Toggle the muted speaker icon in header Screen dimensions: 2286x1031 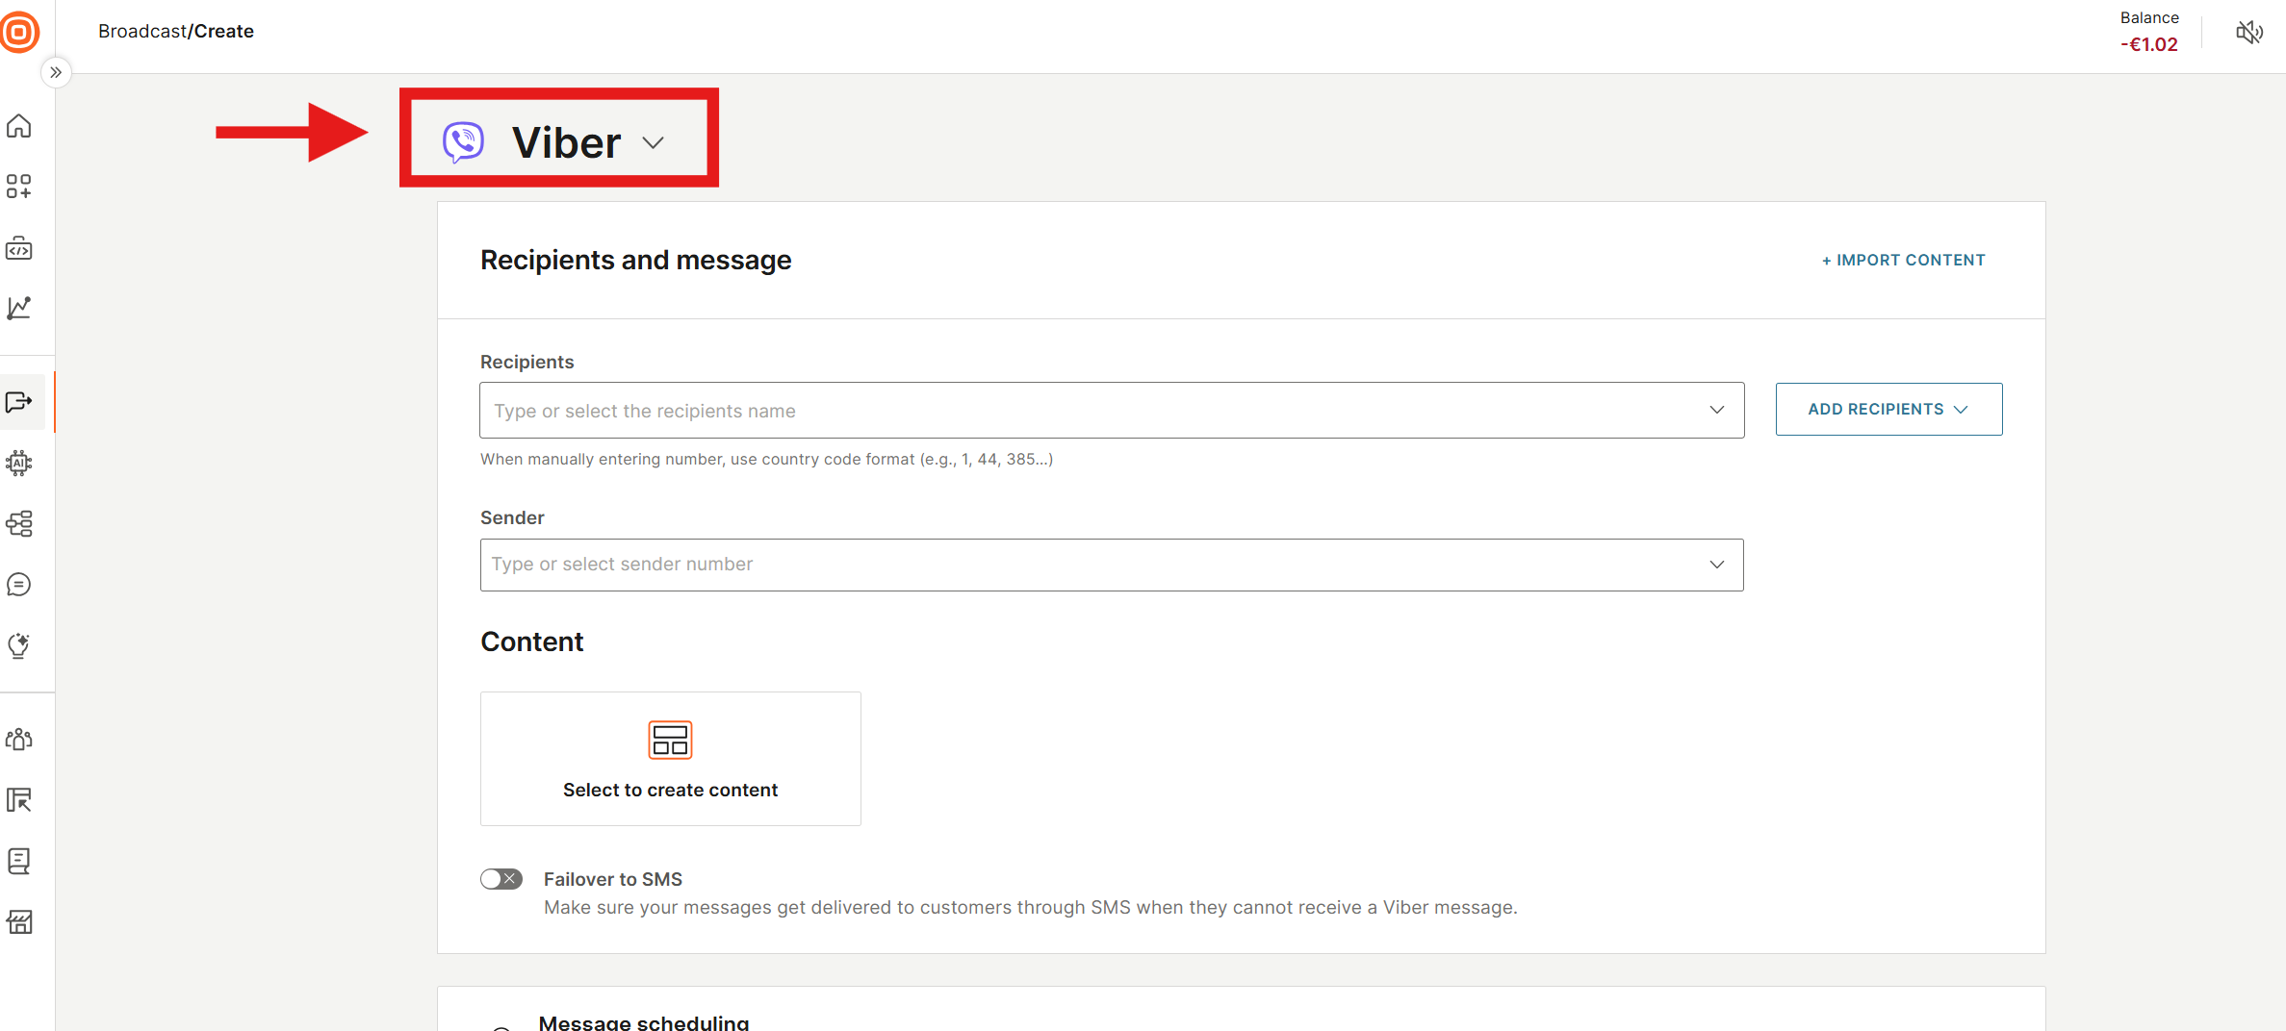[2249, 33]
